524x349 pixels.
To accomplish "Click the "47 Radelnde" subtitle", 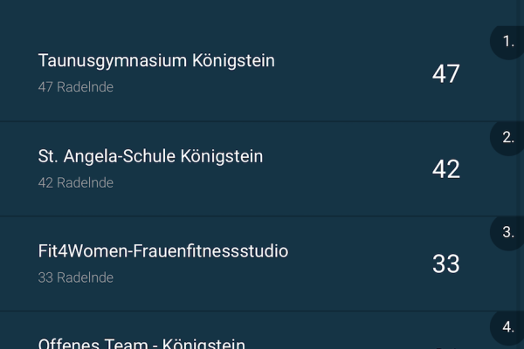I will [x=76, y=87].
